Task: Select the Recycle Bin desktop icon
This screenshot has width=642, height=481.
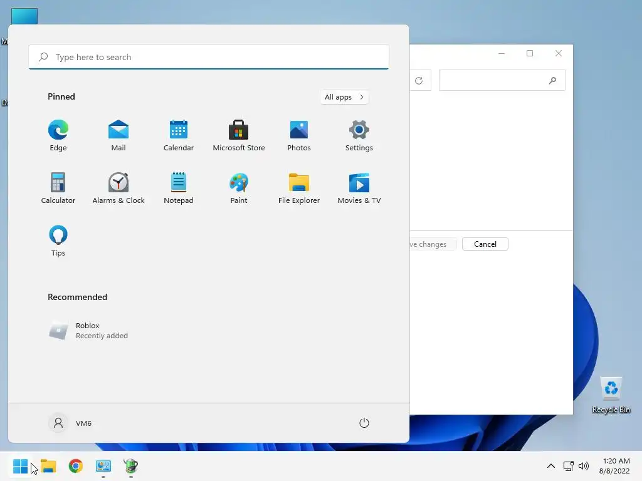Action: (611, 395)
